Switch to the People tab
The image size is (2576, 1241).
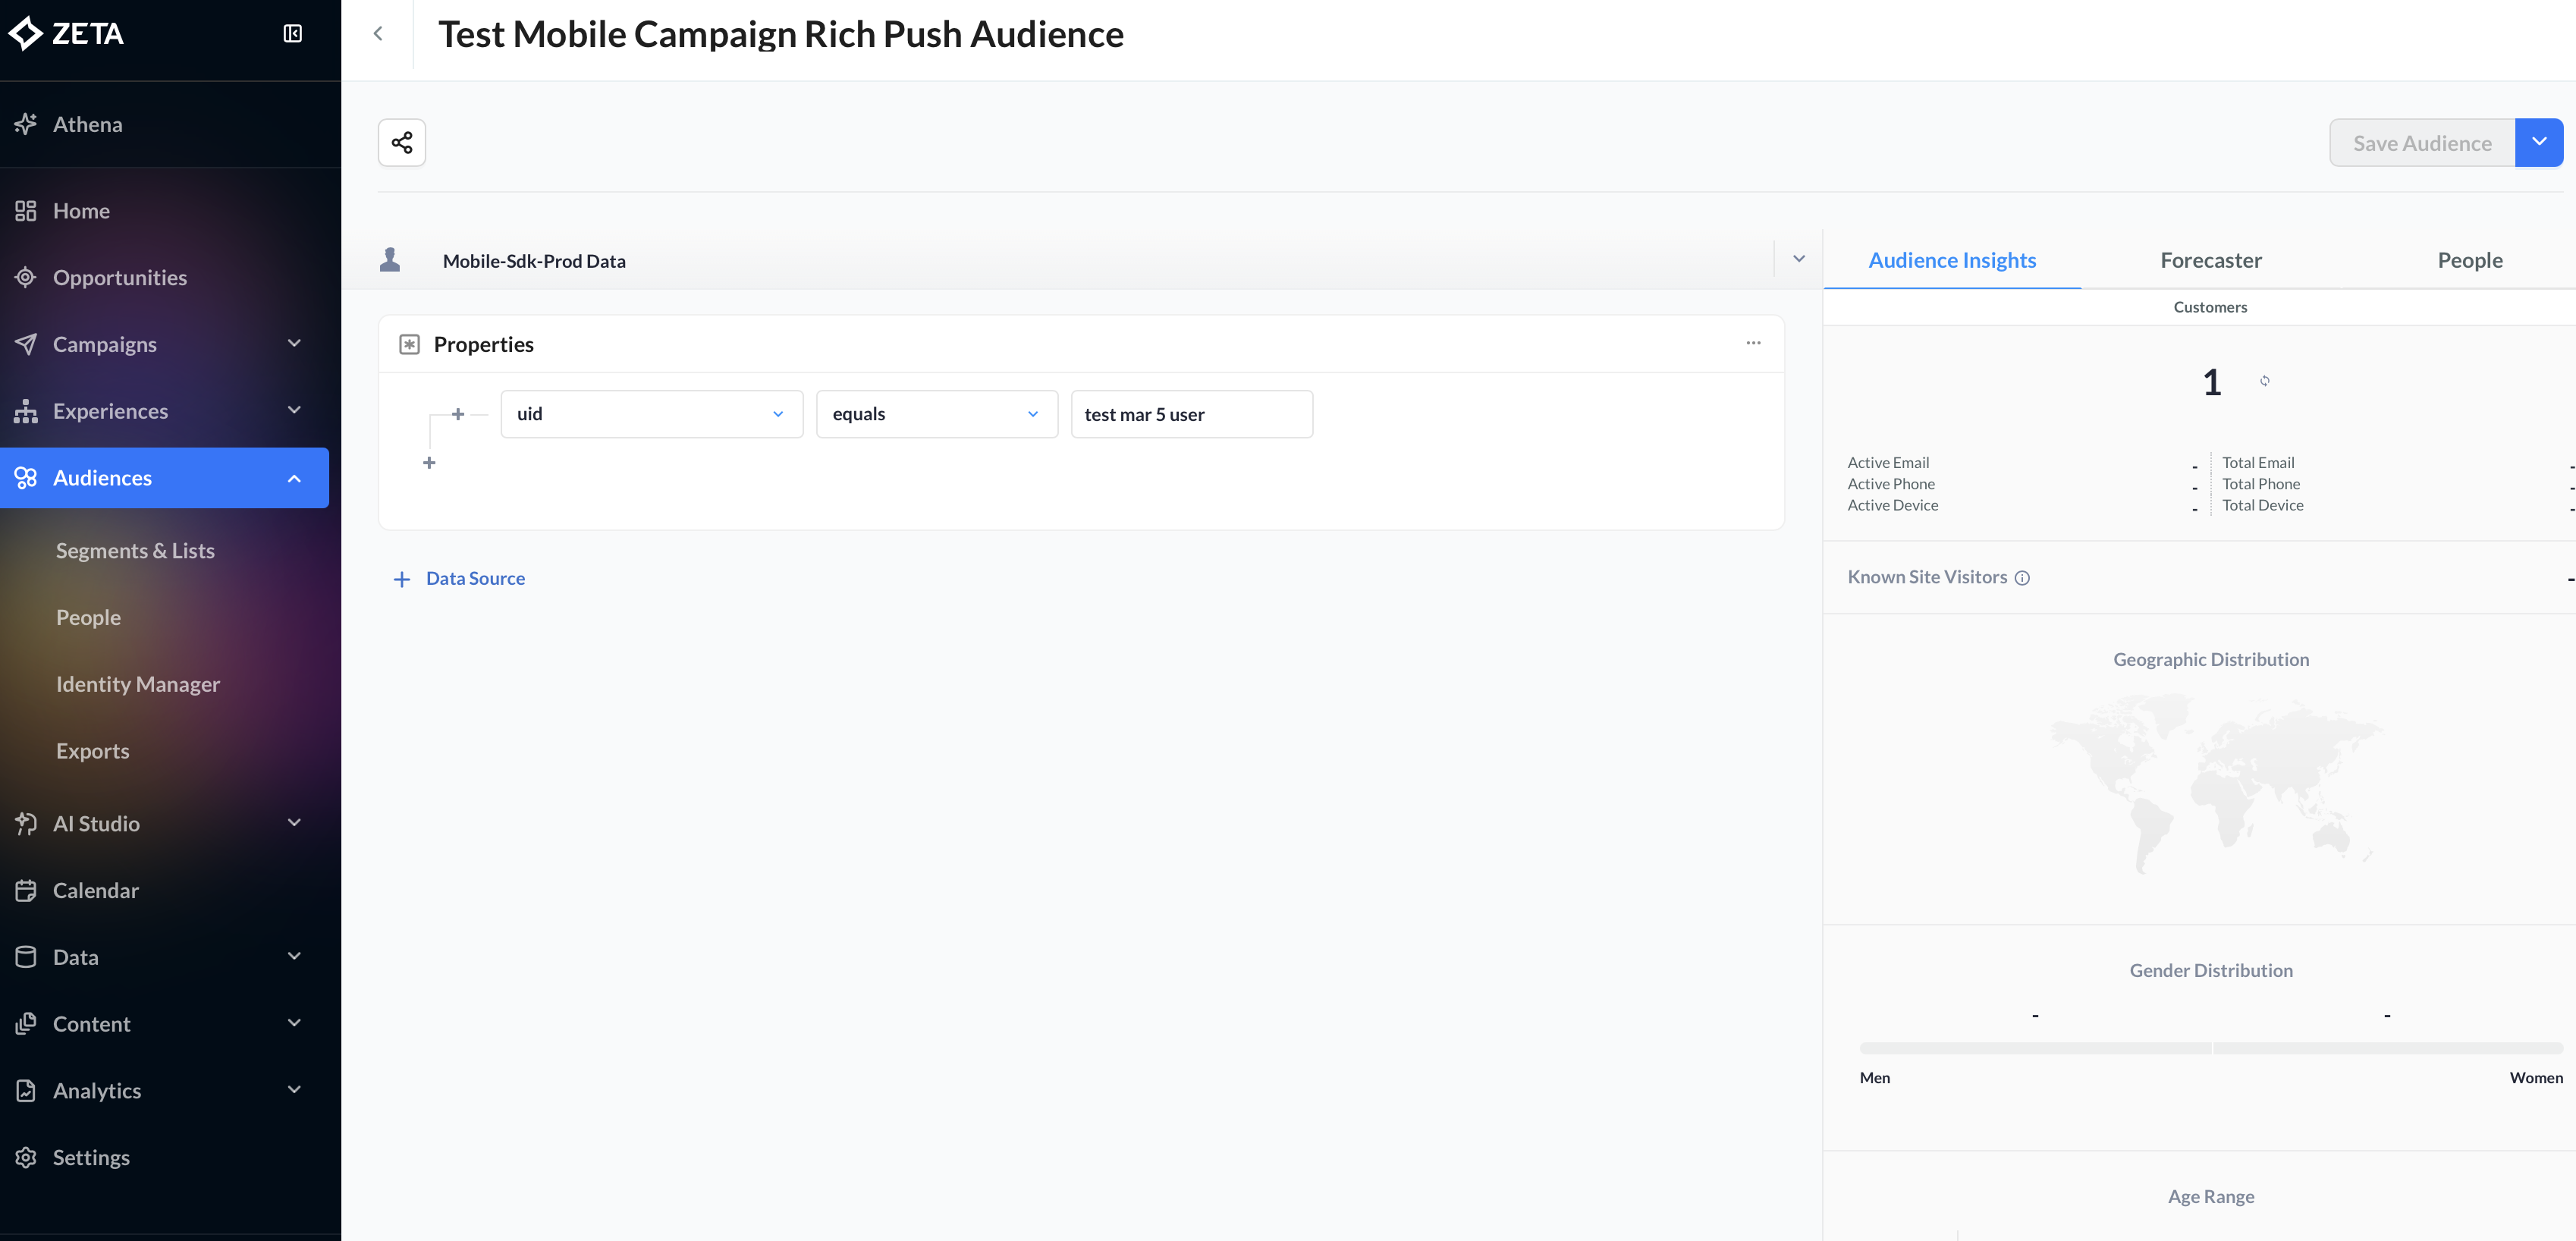(x=2469, y=260)
